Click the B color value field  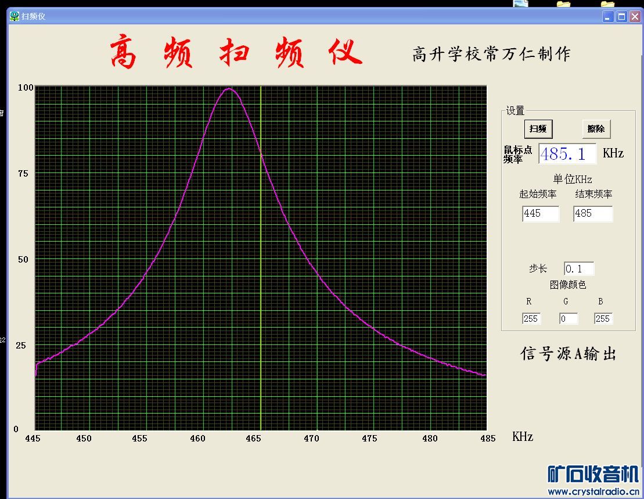pyautogui.click(x=603, y=319)
